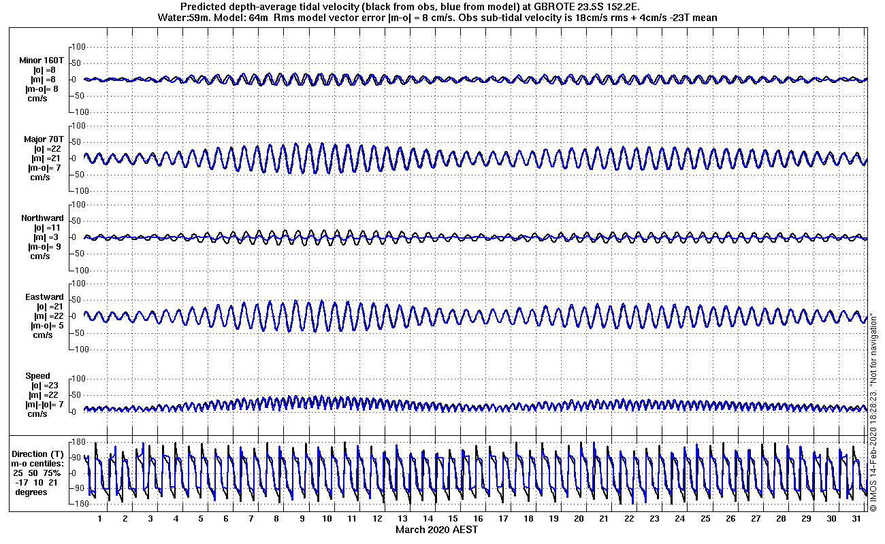Click 'degrees' unit label in Direction panel
This screenshot has width=885, height=544.
point(31,492)
